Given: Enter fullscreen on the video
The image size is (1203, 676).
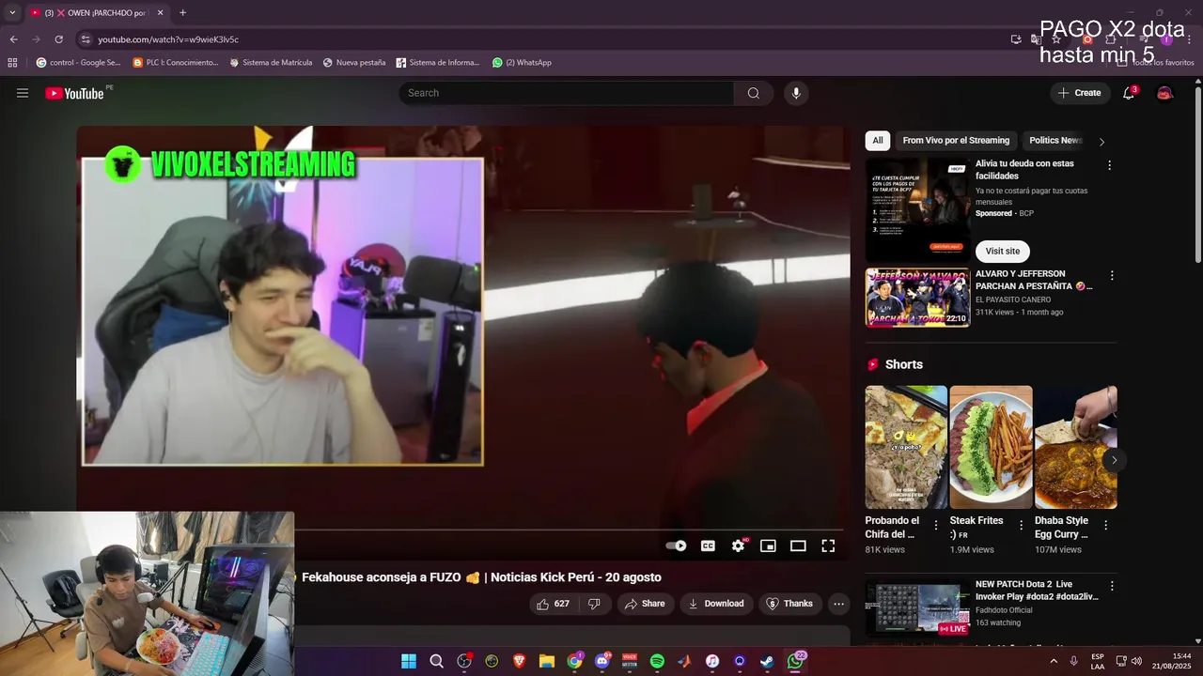Looking at the screenshot, I should (828, 545).
